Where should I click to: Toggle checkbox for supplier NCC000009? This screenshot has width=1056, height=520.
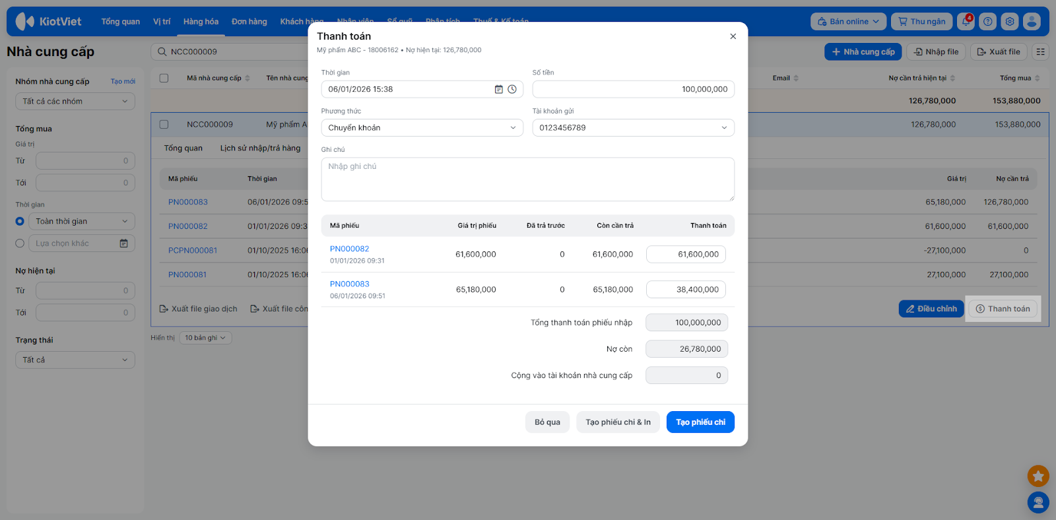click(164, 124)
